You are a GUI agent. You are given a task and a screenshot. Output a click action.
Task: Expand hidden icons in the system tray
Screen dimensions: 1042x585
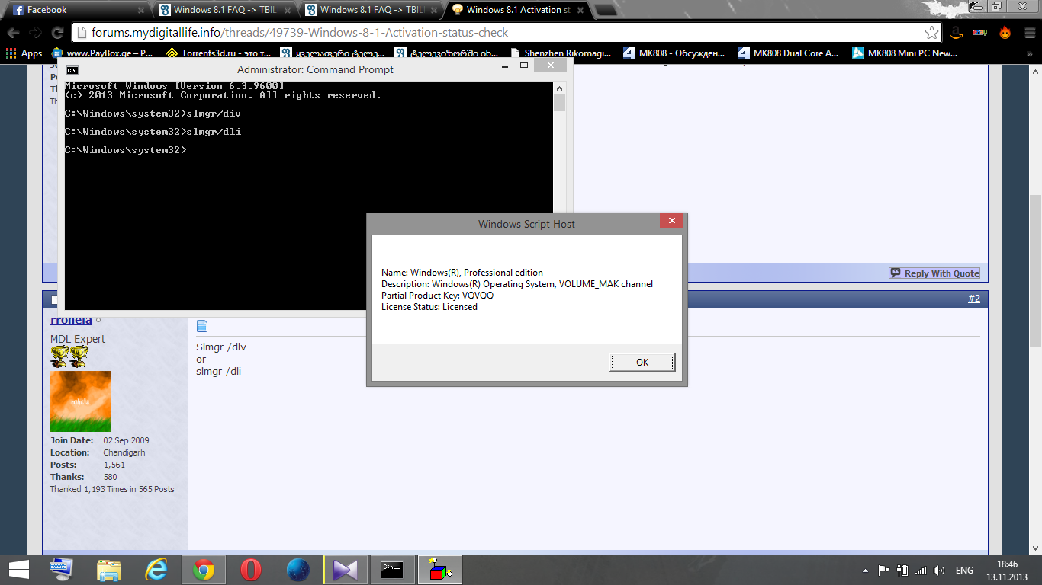tap(866, 570)
